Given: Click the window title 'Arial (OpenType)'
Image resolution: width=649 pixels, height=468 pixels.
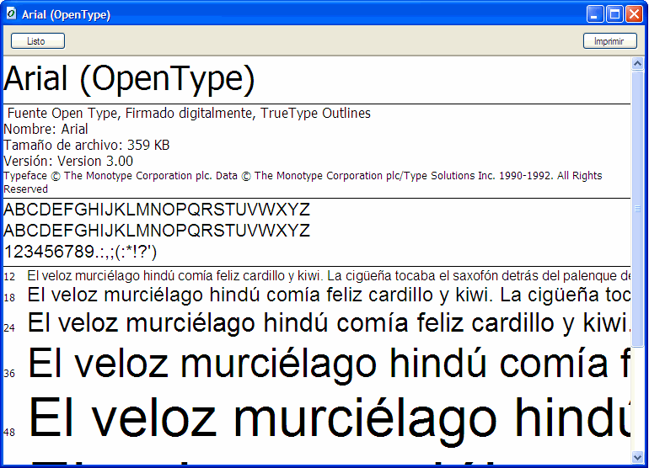Looking at the screenshot, I should tap(67, 14).
